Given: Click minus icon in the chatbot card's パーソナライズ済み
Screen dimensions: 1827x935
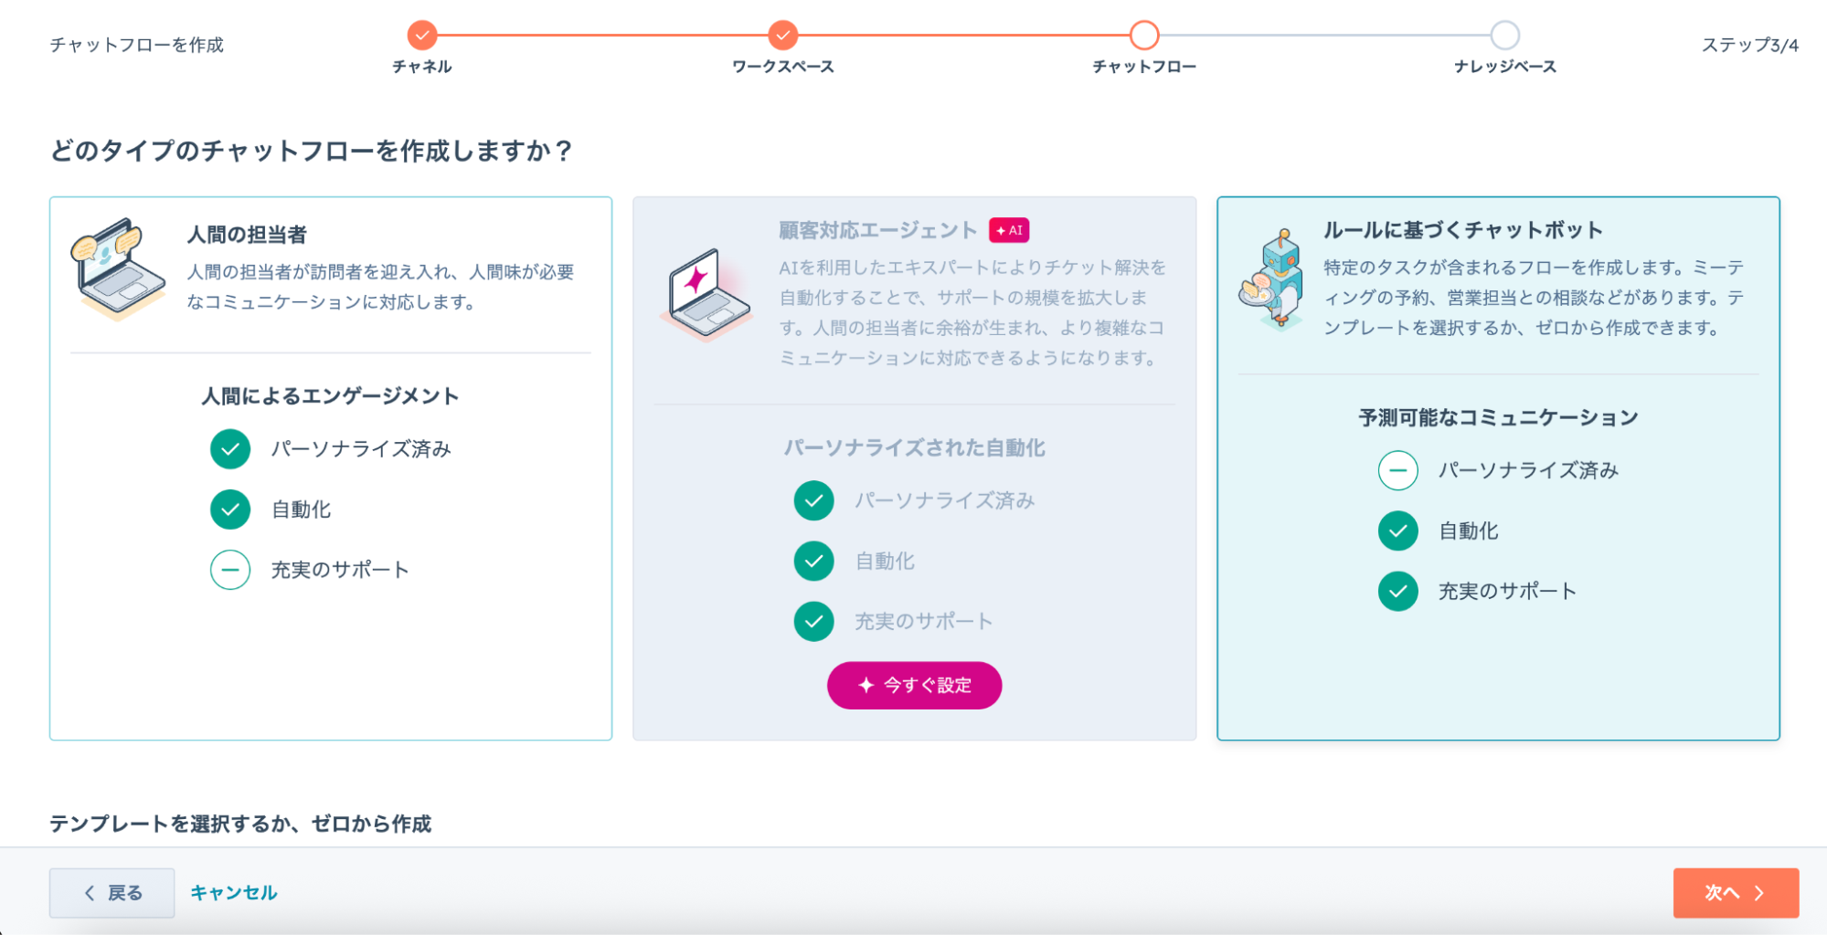Looking at the screenshot, I should point(1397,470).
